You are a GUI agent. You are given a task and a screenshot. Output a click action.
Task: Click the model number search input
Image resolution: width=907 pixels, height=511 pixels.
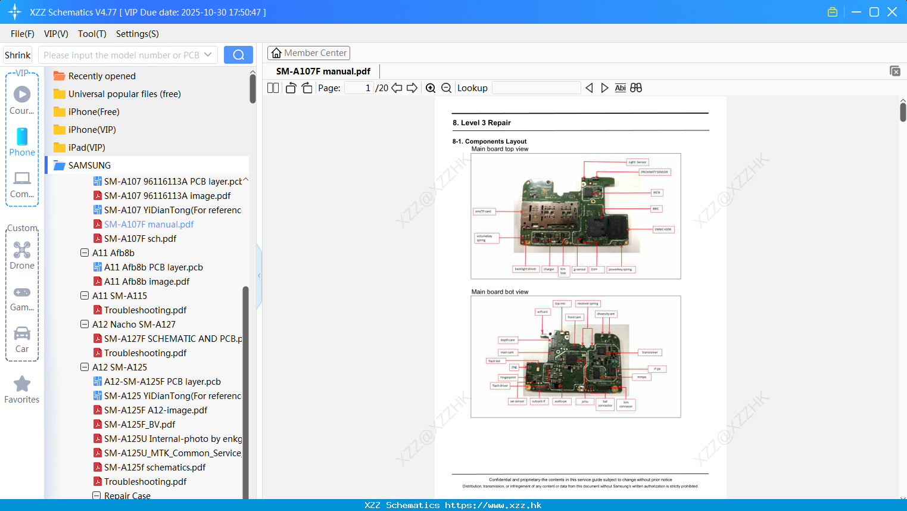[x=121, y=55]
